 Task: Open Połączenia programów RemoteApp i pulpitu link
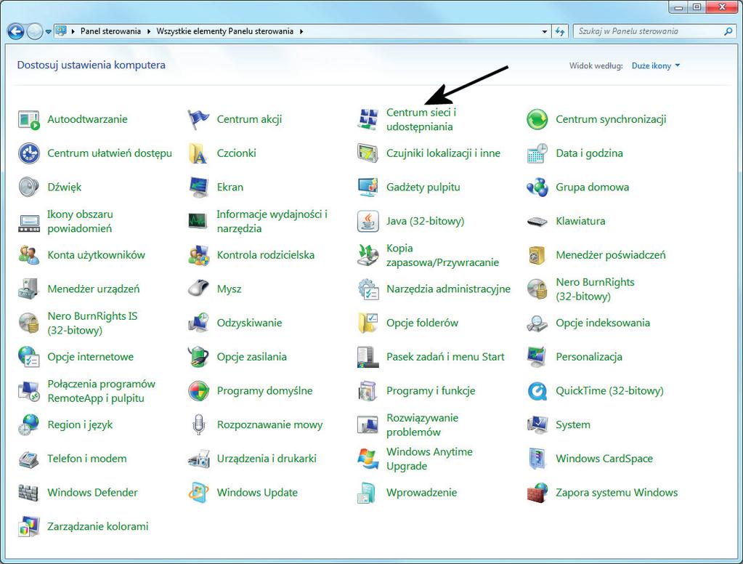click(102, 391)
